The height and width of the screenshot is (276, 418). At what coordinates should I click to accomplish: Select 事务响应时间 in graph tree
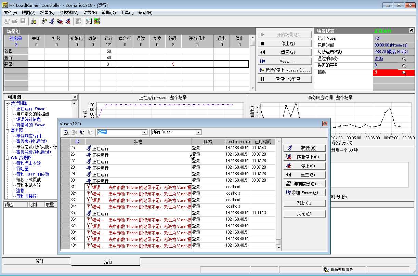point(28,136)
